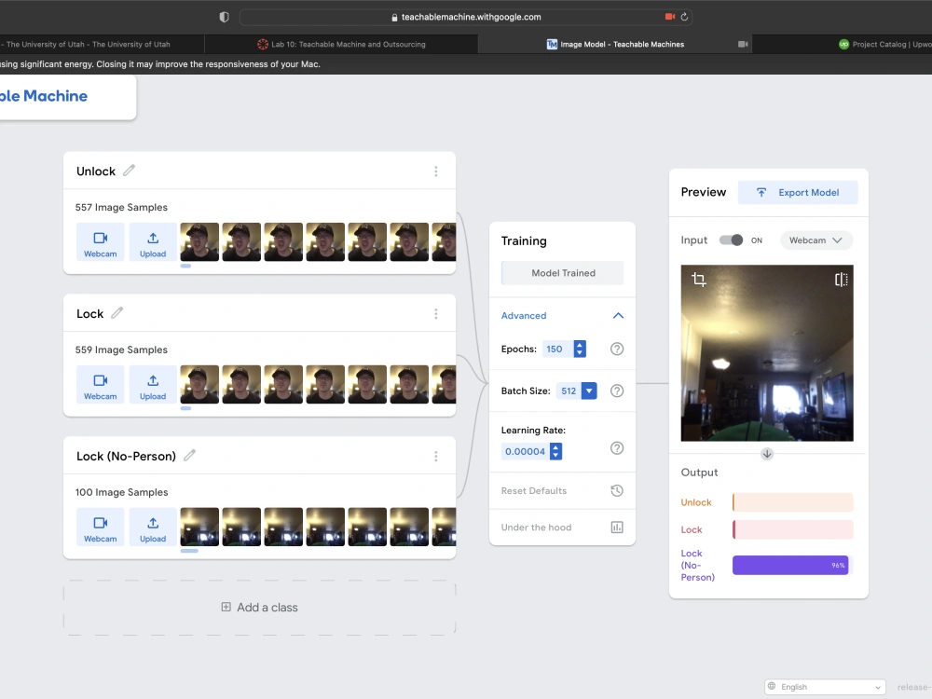Click Reset Defaults history icon
The height and width of the screenshot is (699, 932).
pos(617,490)
